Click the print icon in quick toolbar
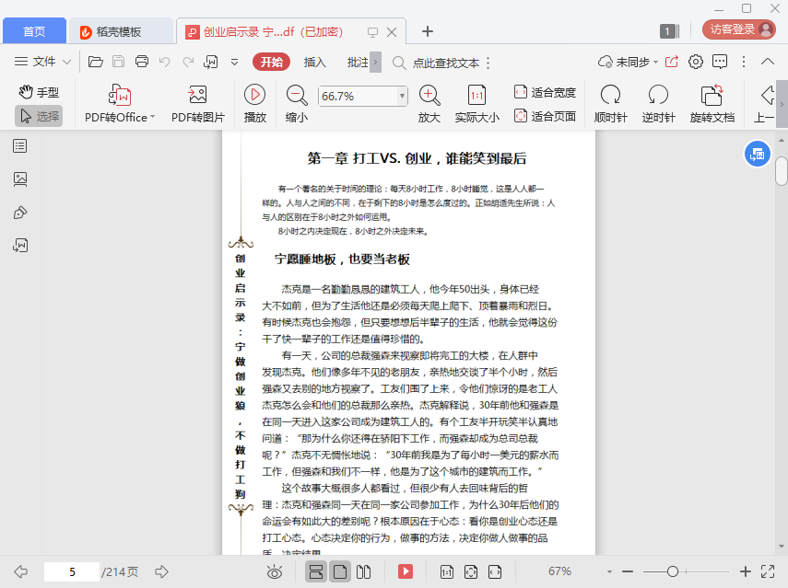The width and height of the screenshot is (788, 588). pyautogui.click(x=142, y=62)
